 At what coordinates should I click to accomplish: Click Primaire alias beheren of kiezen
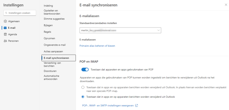click(x=97, y=46)
